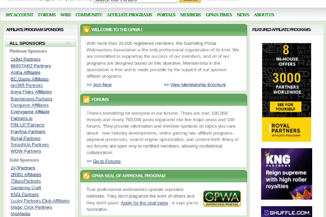
Task: Open the MioMedia link
Action: (x=20, y=214)
